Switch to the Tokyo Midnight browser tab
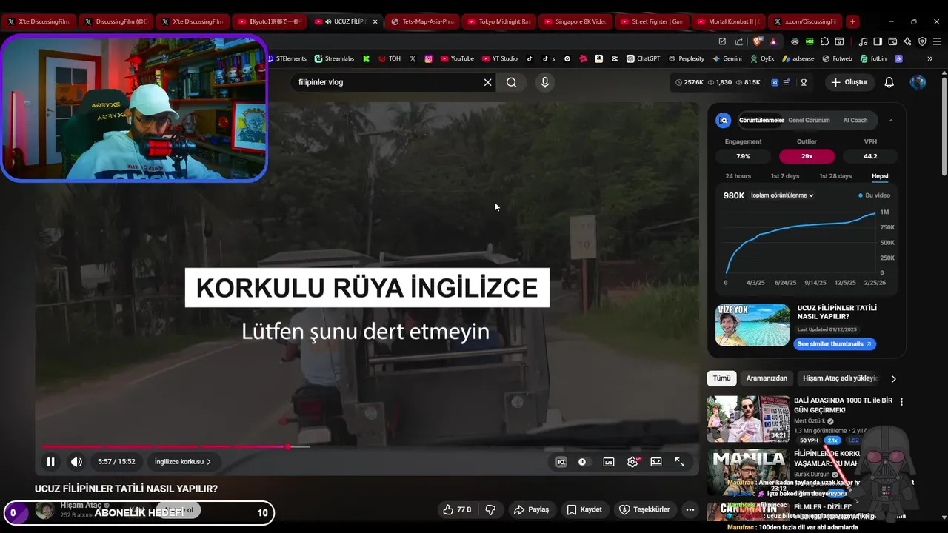 coord(498,21)
